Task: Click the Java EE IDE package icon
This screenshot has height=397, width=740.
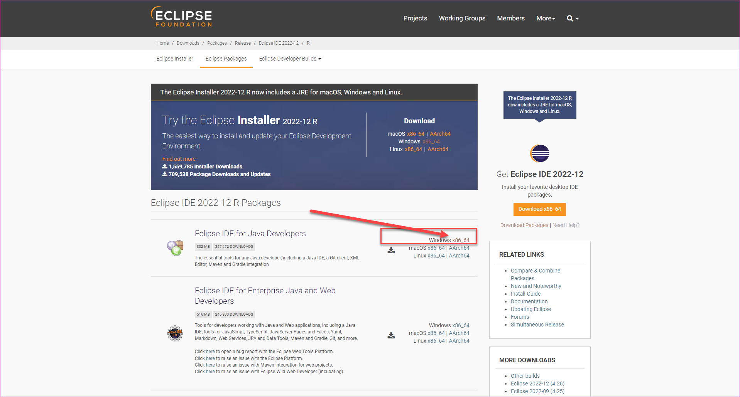Action: point(175,333)
